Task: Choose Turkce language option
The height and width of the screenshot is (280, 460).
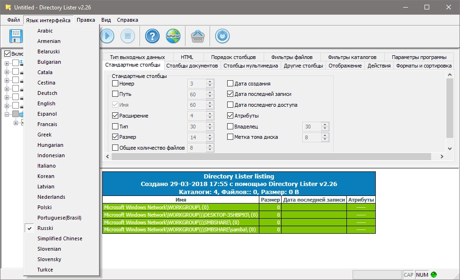Action: pos(62,270)
